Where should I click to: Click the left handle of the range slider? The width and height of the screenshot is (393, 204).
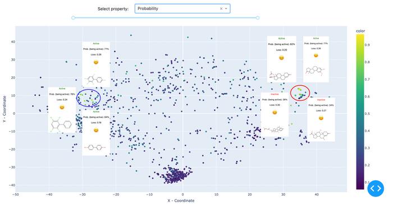[x=73, y=18]
